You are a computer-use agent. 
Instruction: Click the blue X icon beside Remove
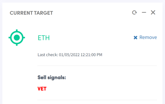pyautogui.click(x=136, y=38)
